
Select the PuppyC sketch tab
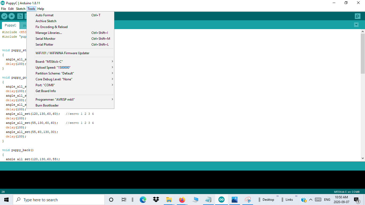10,25
